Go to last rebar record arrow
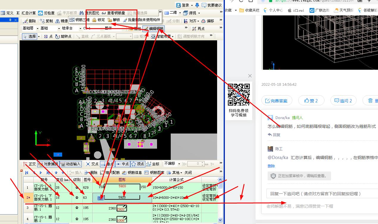This screenshot has height=224, width=378. (48, 173)
